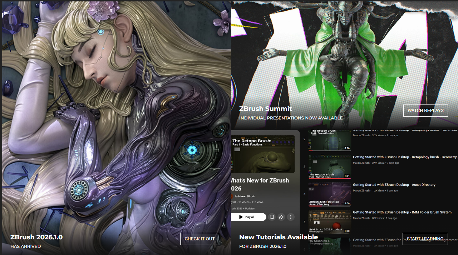Click the CHECK IT OUT button

click(200, 239)
